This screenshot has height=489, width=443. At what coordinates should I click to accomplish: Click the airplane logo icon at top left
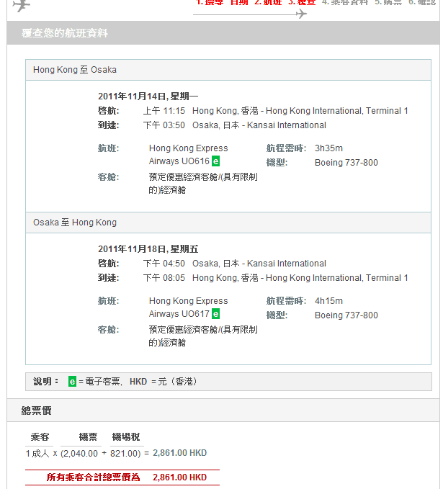(x=22, y=5)
